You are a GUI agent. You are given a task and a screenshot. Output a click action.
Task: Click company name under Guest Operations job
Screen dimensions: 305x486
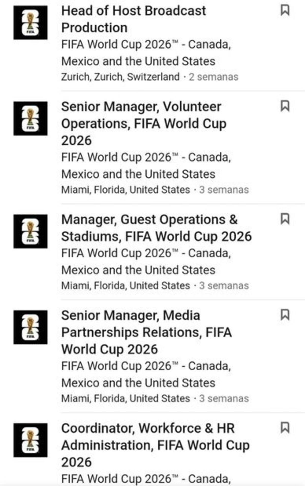(146, 261)
